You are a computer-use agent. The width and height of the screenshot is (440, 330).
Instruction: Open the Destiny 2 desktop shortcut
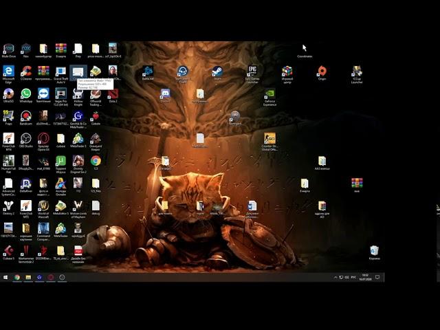click(x=8, y=206)
